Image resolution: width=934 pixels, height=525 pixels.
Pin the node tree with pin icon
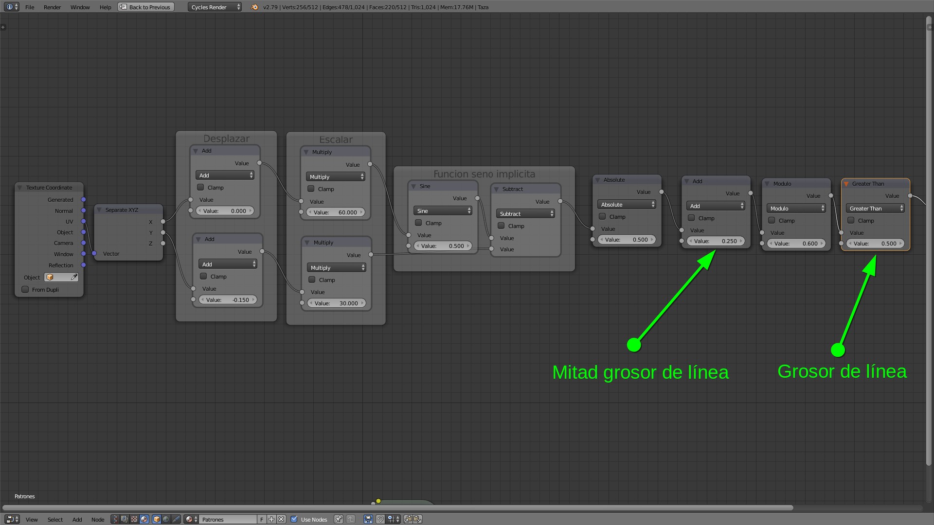point(339,519)
